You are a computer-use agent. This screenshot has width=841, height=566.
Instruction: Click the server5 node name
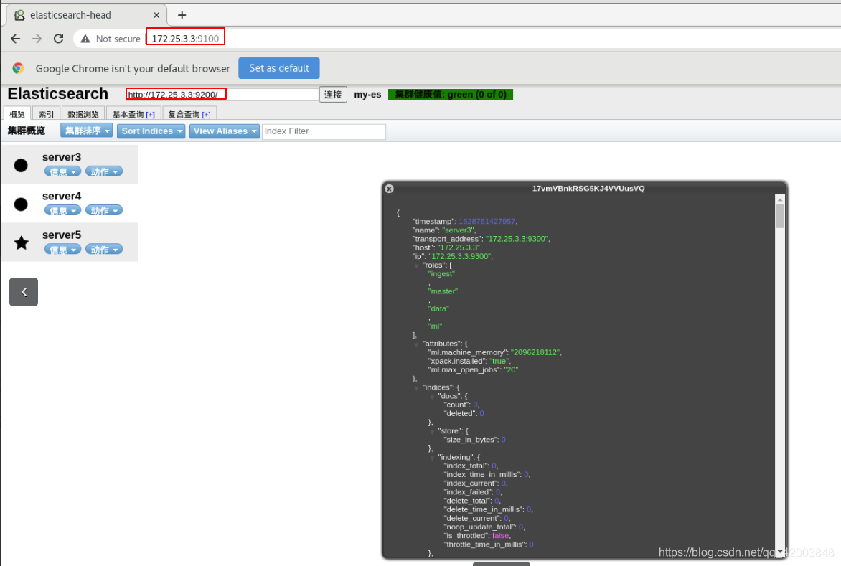62,235
